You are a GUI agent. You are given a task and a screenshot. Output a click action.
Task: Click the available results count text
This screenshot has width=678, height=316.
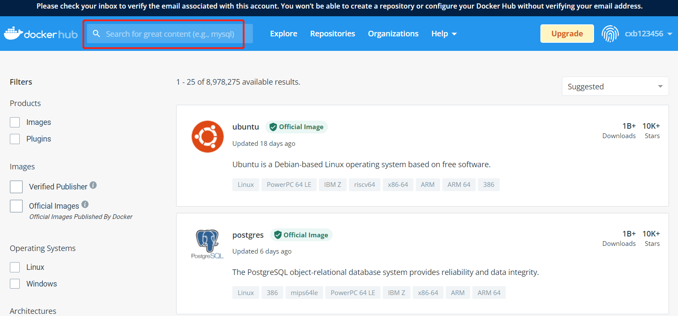coord(238,82)
